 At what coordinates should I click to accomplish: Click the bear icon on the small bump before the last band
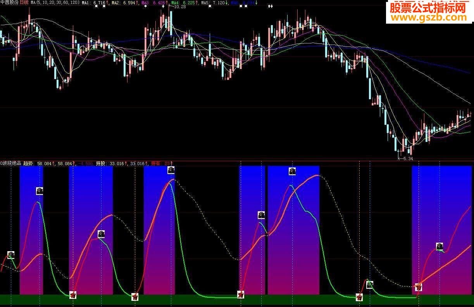tap(370, 285)
